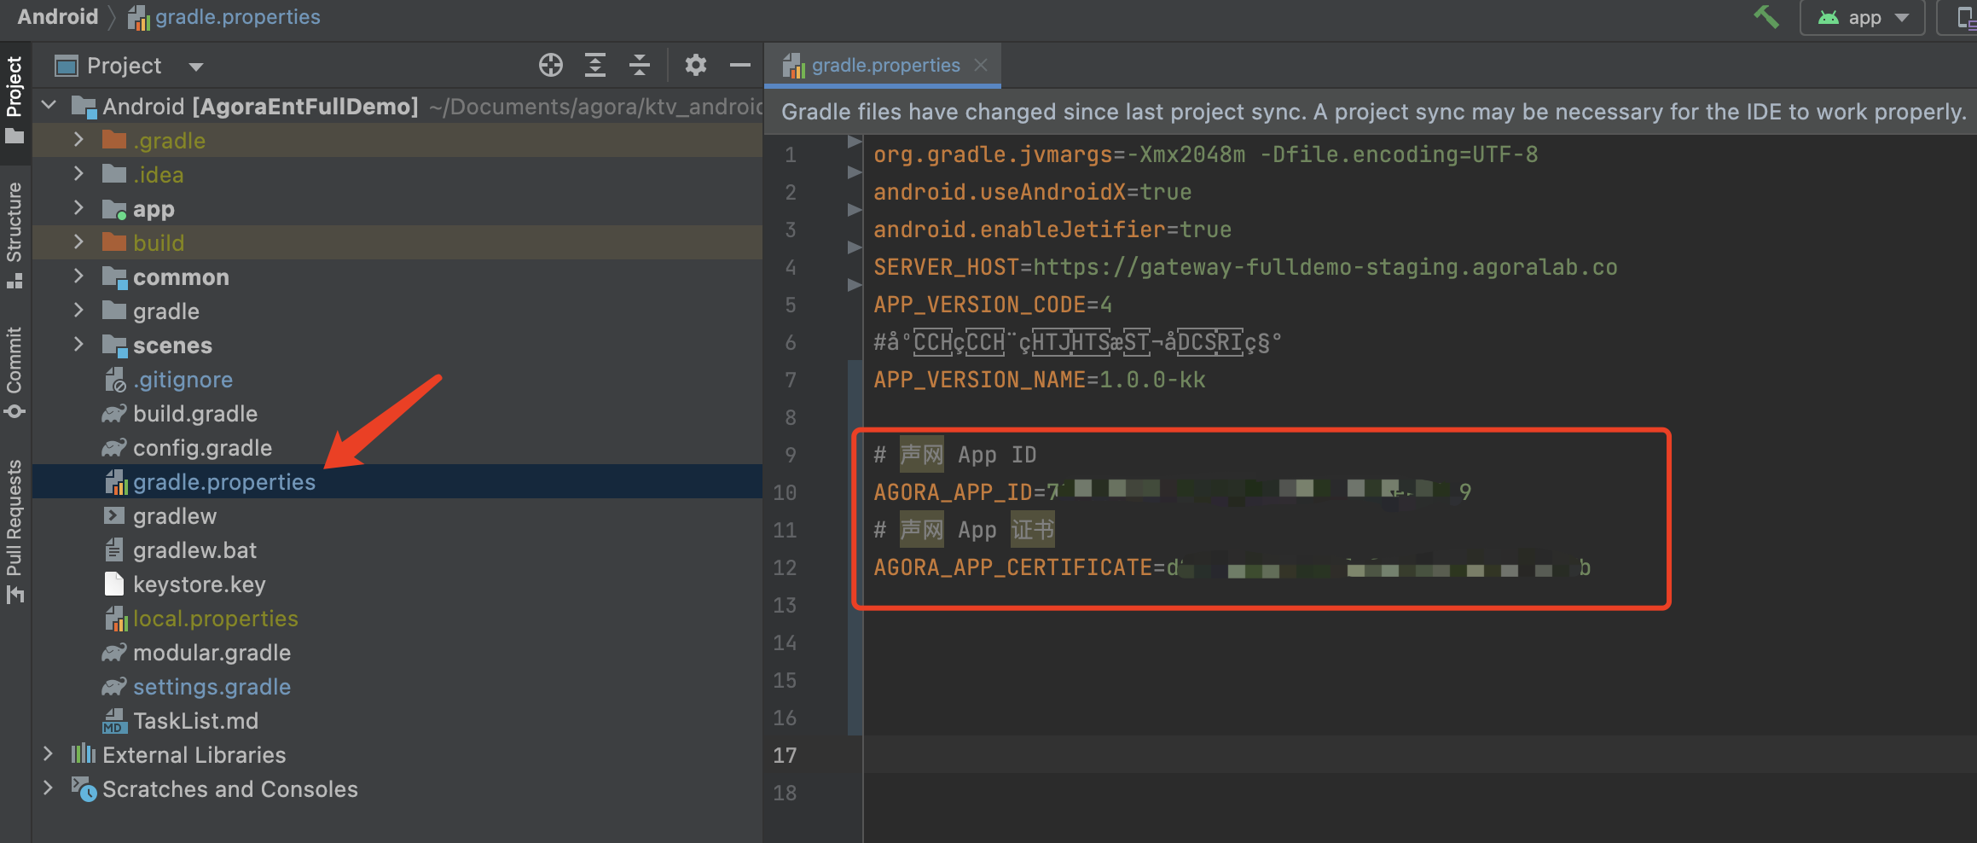Click line number 17 in gutter
The height and width of the screenshot is (843, 1977).
point(785,755)
